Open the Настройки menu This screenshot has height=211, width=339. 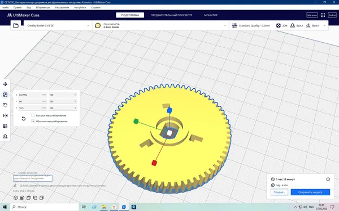coord(80,7)
